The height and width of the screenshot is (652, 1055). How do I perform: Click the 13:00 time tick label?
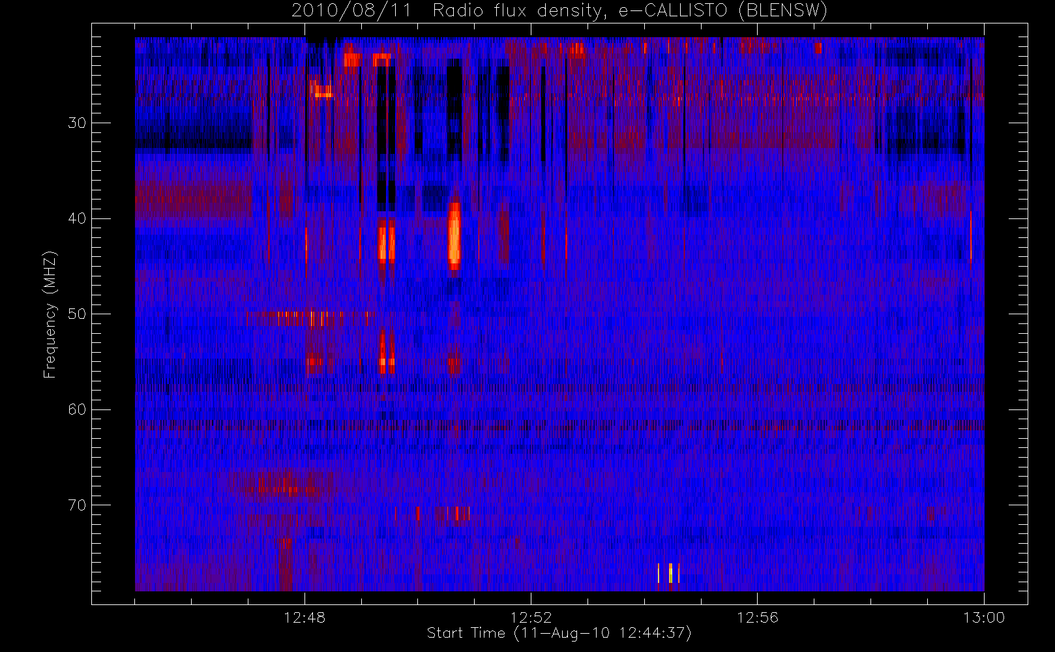point(983,617)
